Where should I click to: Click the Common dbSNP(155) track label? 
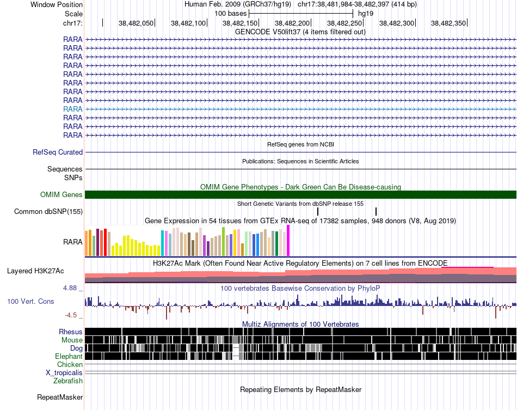pos(48,212)
